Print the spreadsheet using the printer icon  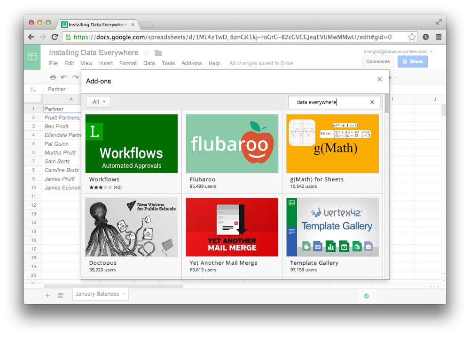[x=53, y=77]
